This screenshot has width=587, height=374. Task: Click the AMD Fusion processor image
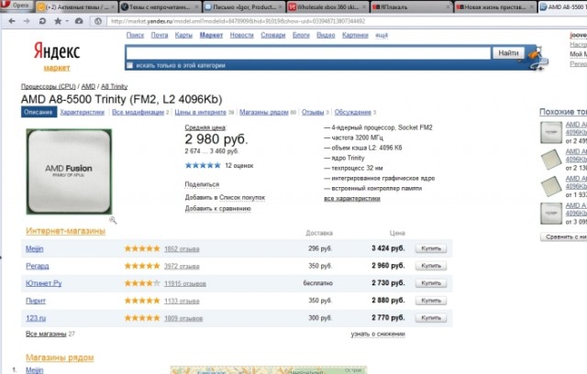click(x=69, y=171)
